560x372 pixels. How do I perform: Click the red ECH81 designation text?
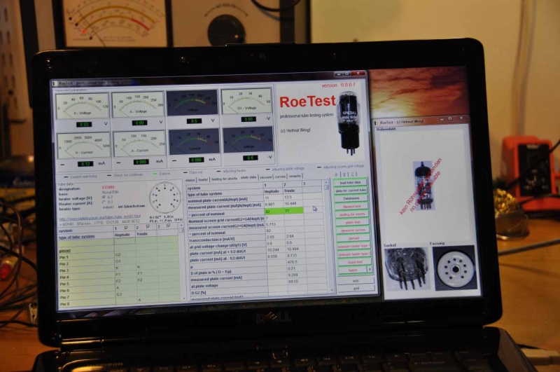pos(108,187)
